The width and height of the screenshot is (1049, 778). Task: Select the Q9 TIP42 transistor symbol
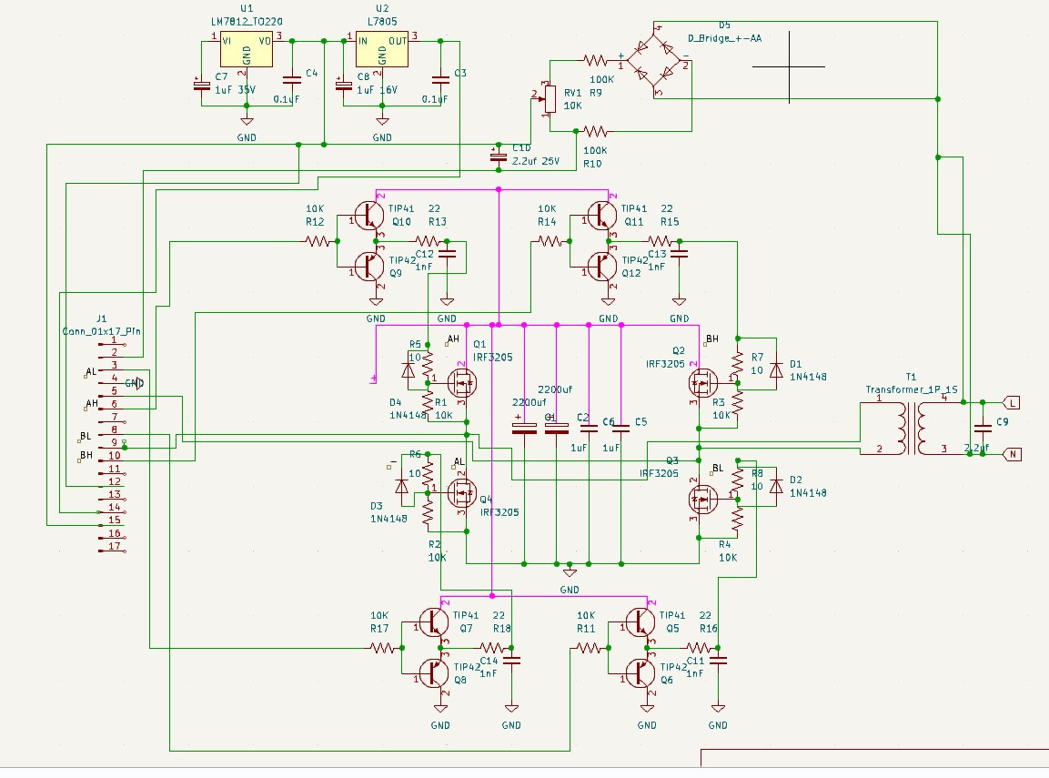(368, 267)
